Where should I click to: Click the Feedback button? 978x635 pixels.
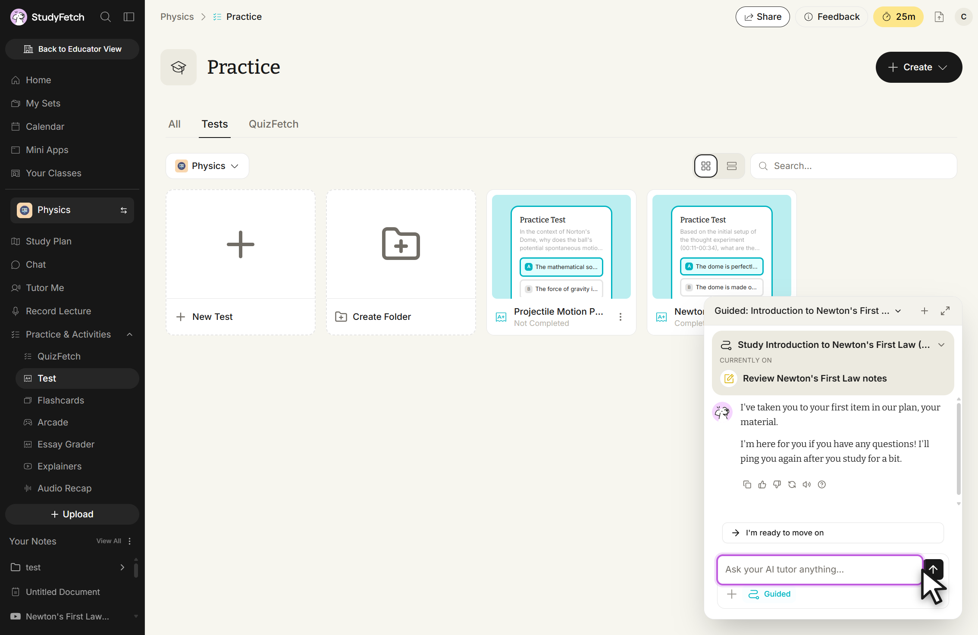tap(831, 17)
